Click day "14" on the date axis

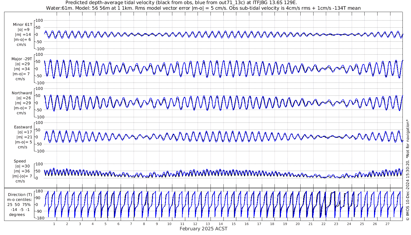click(221, 224)
